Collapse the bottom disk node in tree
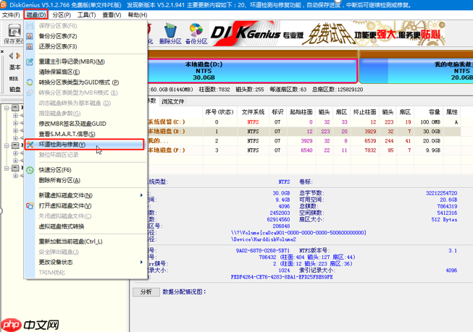This screenshot has width=473, height=332. [7, 168]
